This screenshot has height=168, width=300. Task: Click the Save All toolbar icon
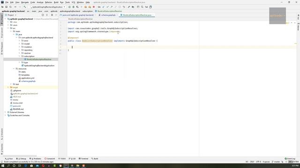(x=6, y=7)
